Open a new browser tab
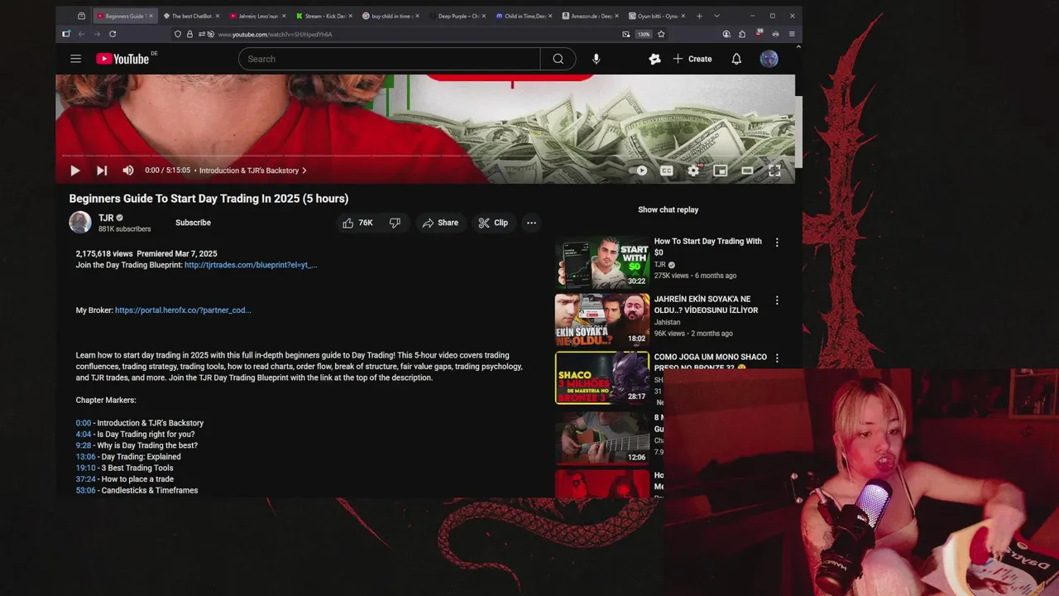The image size is (1059, 596). point(699,16)
